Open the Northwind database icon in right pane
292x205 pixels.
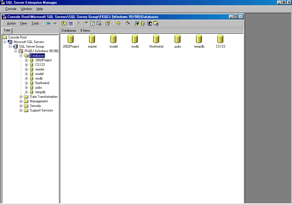[156, 39]
